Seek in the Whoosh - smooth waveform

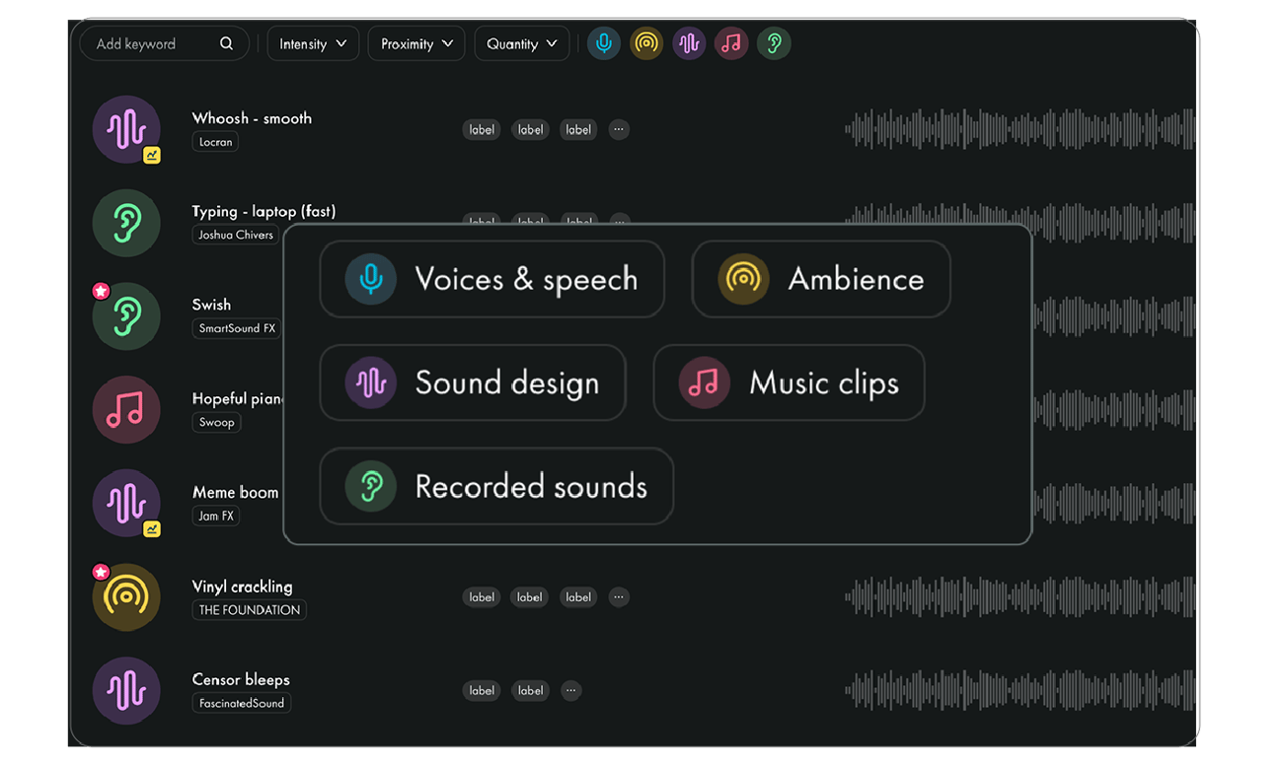click(1019, 129)
